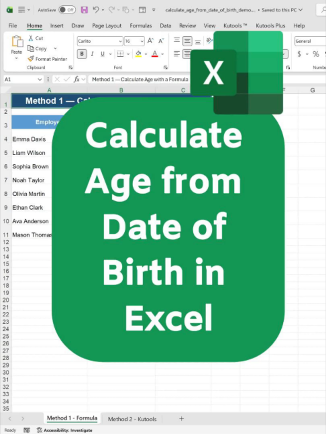The width and height of the screenshot is (326, 434).
Task: Open the File menu
Action: [13, 26]
